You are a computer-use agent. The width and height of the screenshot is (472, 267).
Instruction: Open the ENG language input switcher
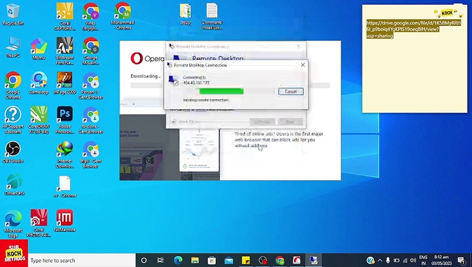coord(423,260)
